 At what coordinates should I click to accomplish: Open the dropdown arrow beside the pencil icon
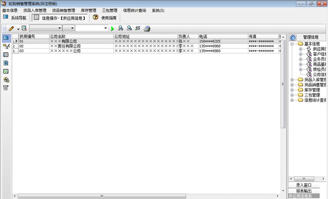click(18, 29)
